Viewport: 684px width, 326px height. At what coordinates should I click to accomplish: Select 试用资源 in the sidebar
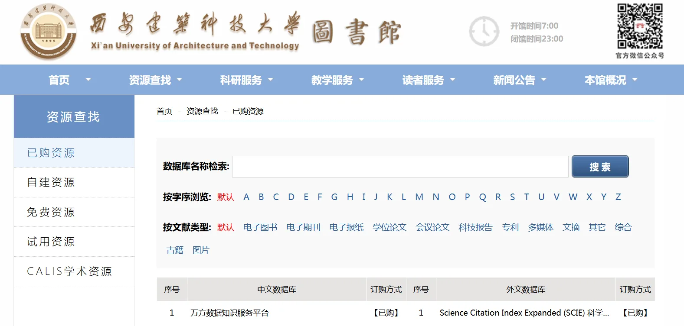pos(74,242)
